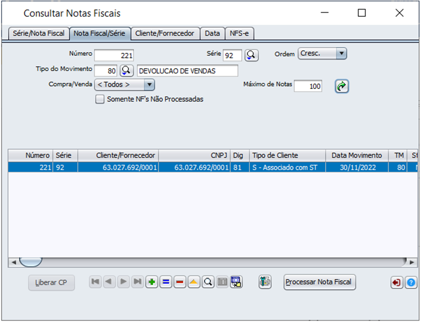Screen dimensions: 422x322
Task: Toggle Somente NF's Não Processadas checkbox
Action: 100,99
